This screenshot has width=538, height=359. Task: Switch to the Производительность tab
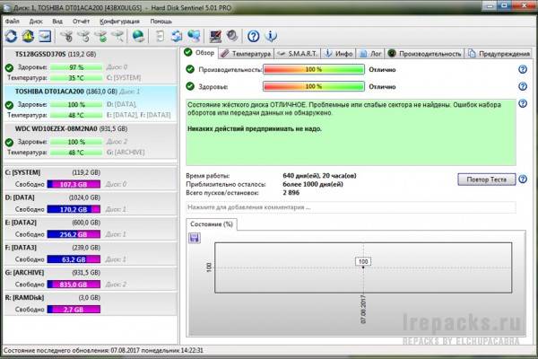(x=424, y=54)
